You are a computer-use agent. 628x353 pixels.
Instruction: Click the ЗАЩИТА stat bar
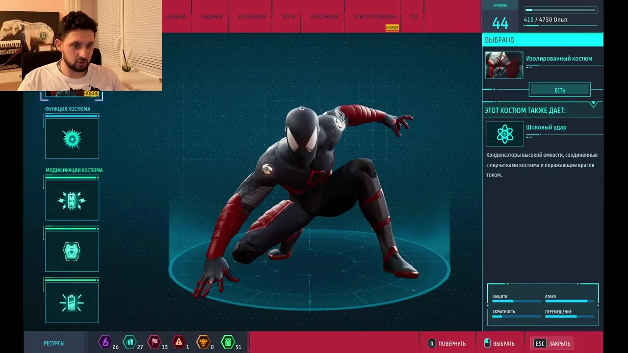pos(517,301)
